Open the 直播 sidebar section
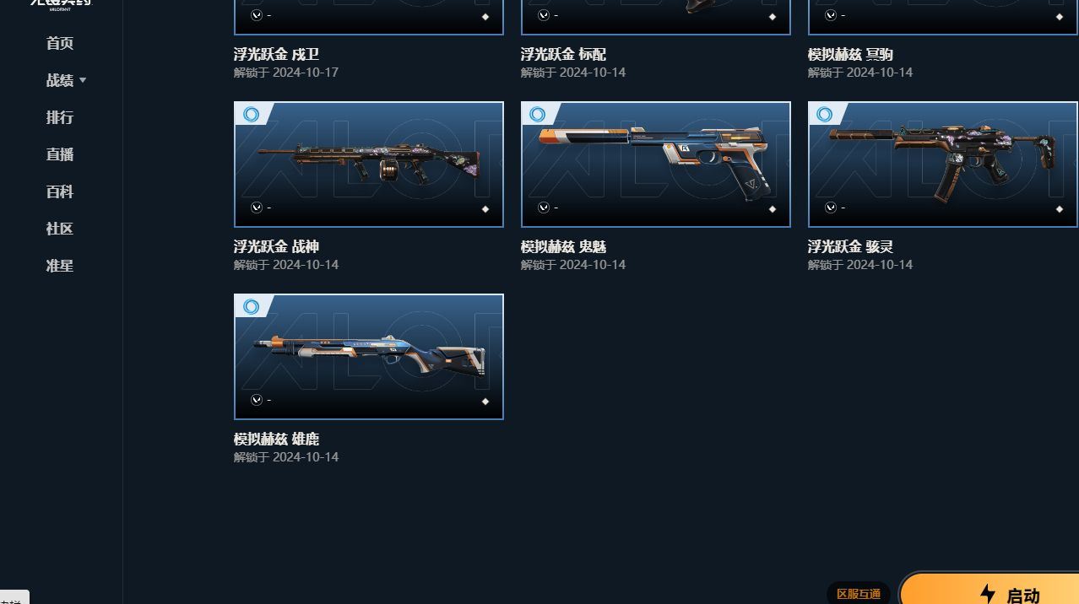 tap(60, 154)
